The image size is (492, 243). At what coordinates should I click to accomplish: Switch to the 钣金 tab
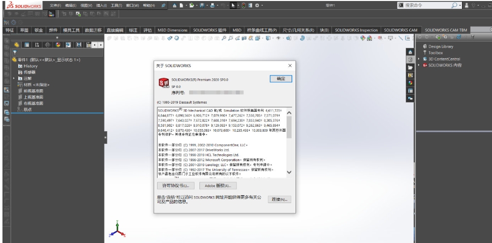(x=38, y=30)
